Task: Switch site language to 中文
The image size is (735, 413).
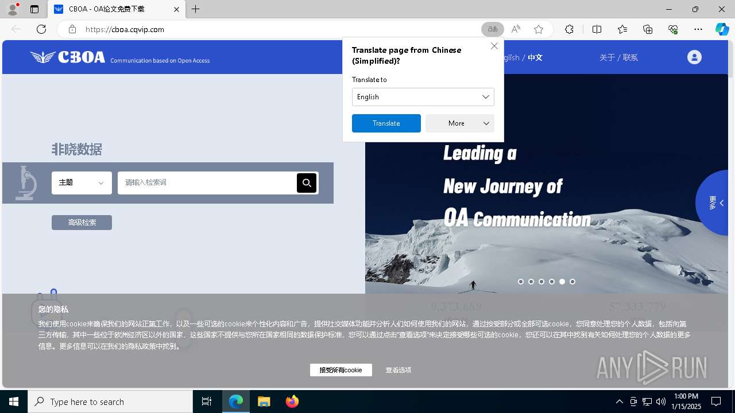Action: point(535,57)
